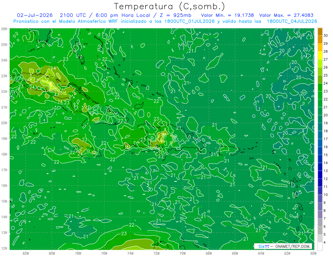Click legend value 10

pyautogui.click(x=326, y=195)
